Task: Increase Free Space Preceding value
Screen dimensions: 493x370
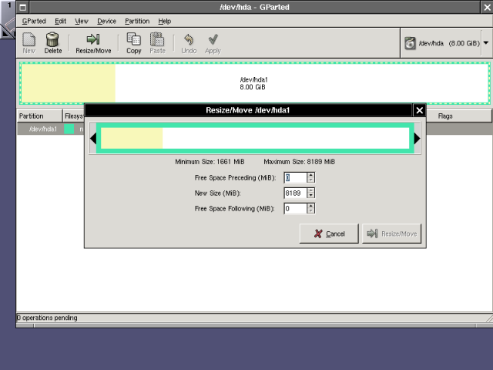Action: tap(310, 175)
